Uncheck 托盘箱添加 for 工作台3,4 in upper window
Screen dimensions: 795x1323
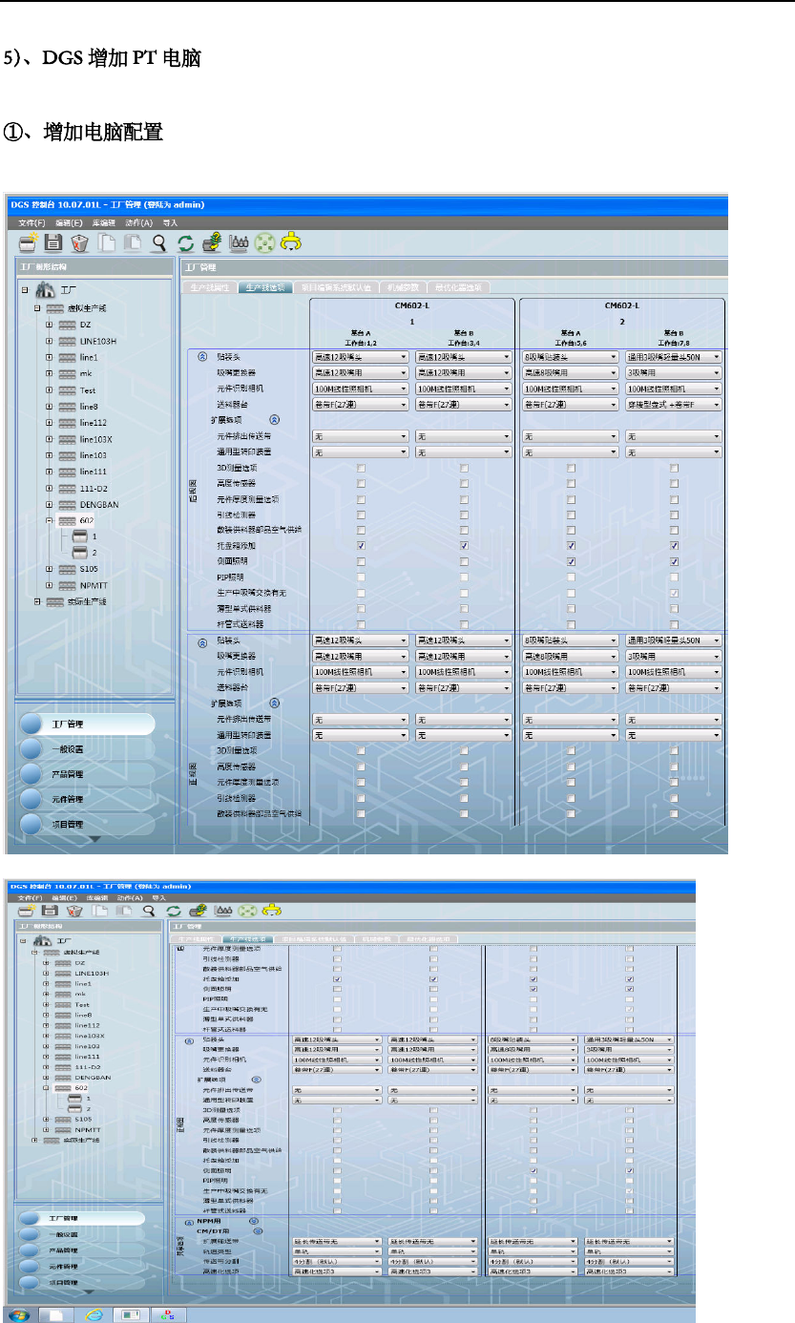click(464, 545)
